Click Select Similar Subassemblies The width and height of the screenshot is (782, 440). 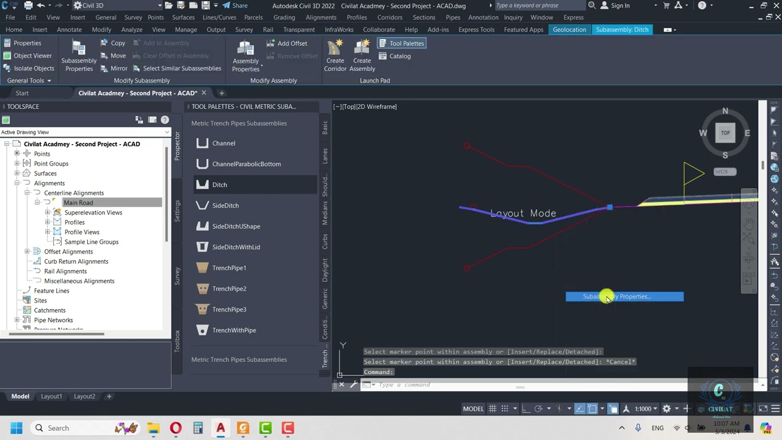click(176, 68)
